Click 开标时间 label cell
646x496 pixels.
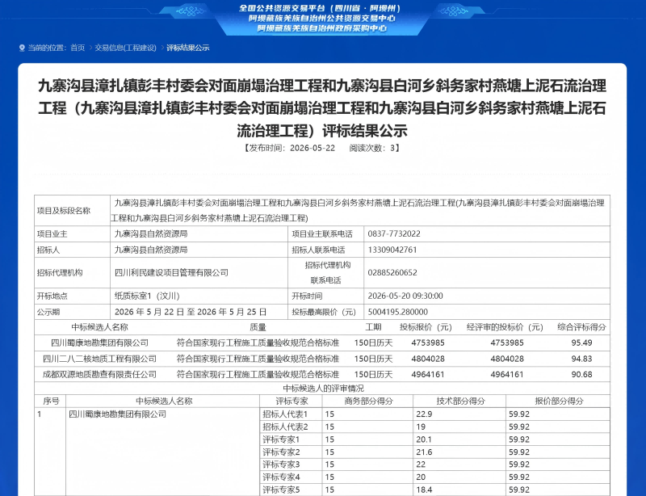(326, 296)
